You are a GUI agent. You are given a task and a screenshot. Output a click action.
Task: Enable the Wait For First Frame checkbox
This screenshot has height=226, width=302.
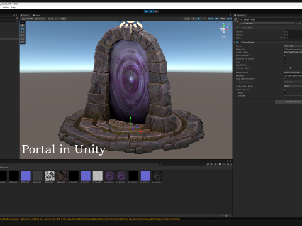coord(285,58)
